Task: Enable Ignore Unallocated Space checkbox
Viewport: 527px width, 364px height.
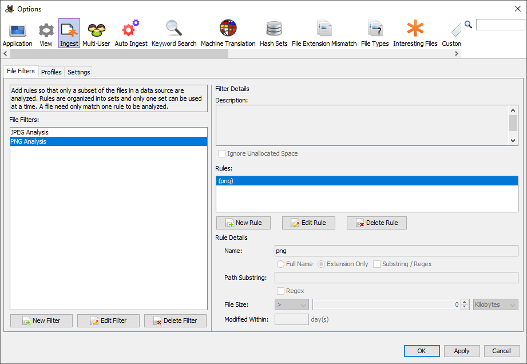Action: click(x=222, y=153)
